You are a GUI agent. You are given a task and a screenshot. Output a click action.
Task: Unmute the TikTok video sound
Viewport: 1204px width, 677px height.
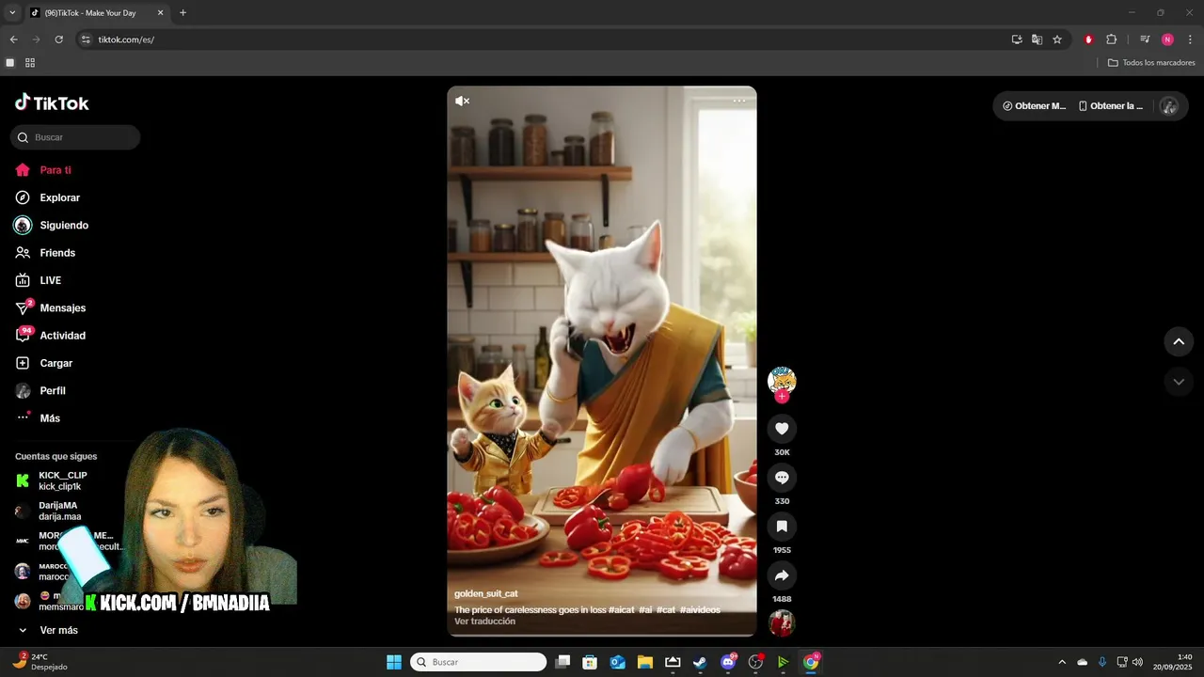click(x=462, y=101)
